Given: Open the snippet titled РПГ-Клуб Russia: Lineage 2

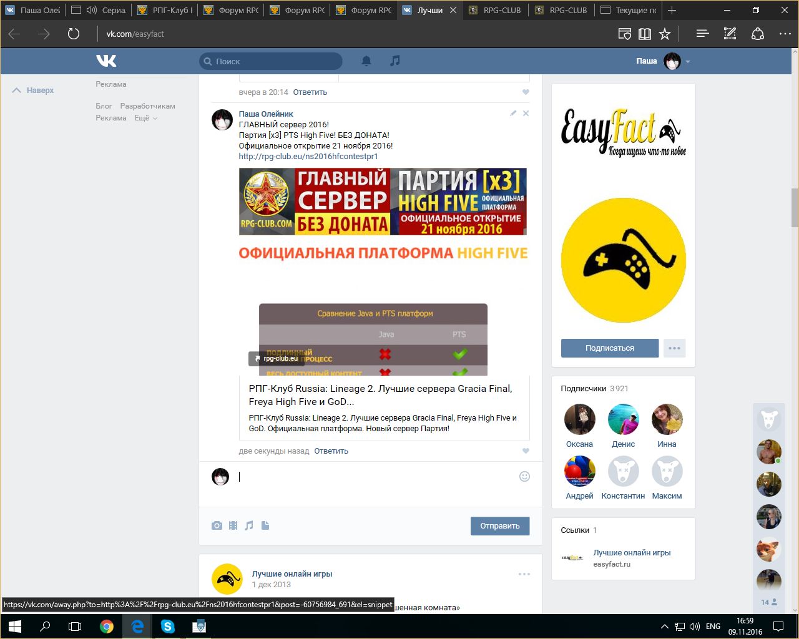Looking at the screenshot, I should tap(380, 395).
